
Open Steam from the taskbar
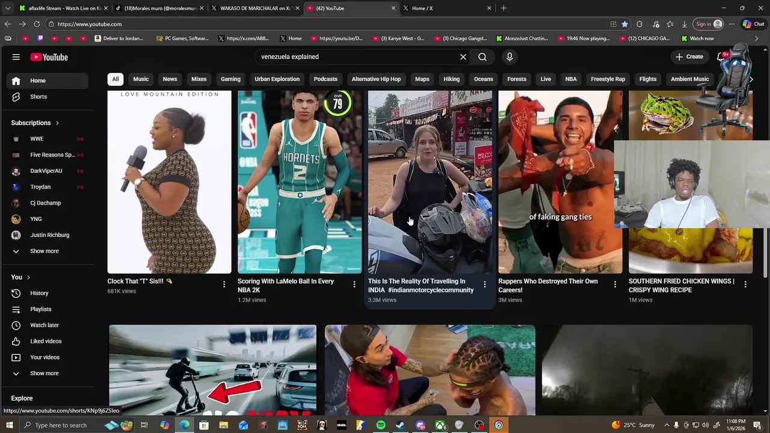click(x=400, y=425)
